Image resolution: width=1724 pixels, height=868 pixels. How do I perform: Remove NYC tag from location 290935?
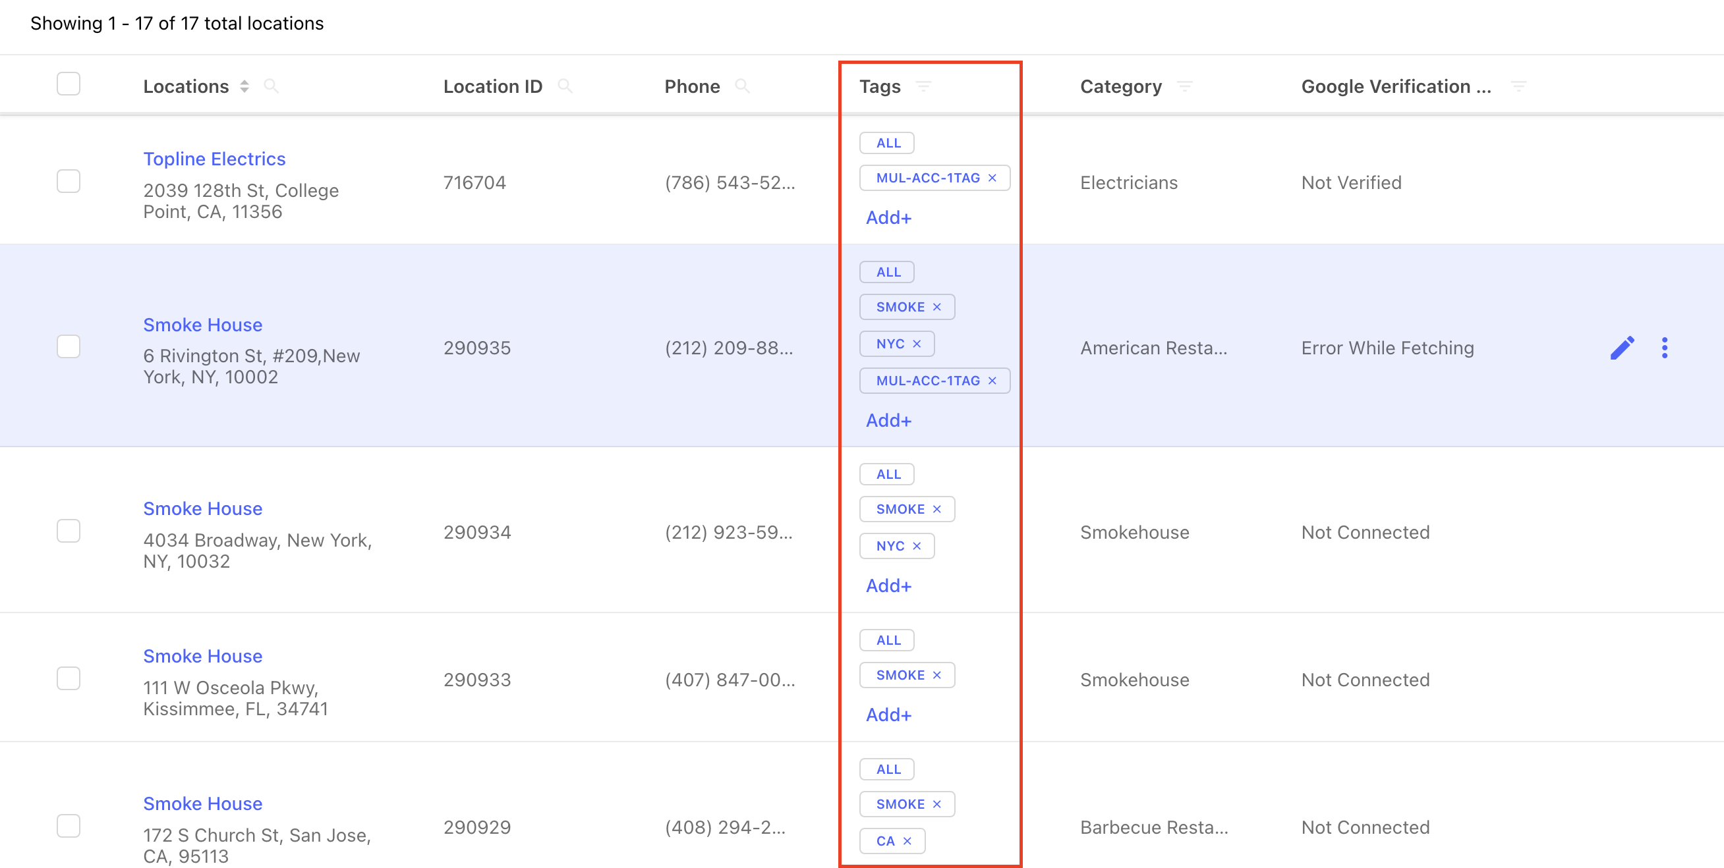point(917,344)
